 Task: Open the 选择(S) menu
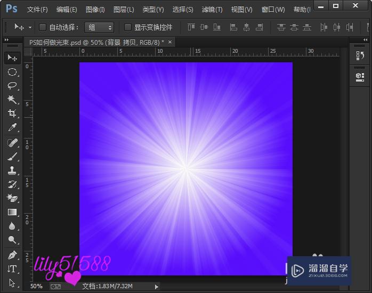tap(183, 10)
